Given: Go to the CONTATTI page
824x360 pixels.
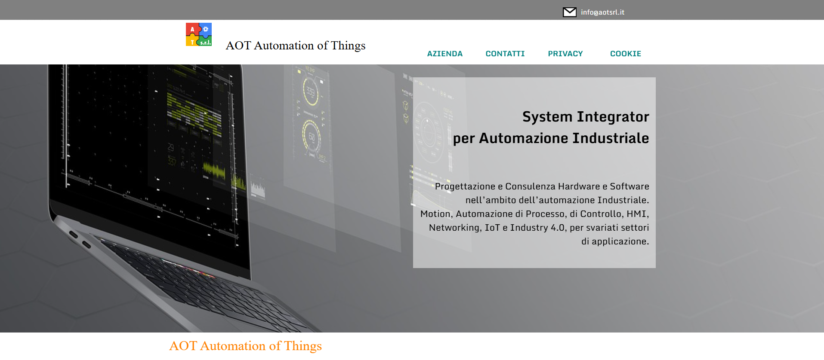Looking at the screenshot, I should (x=505, y=54).
